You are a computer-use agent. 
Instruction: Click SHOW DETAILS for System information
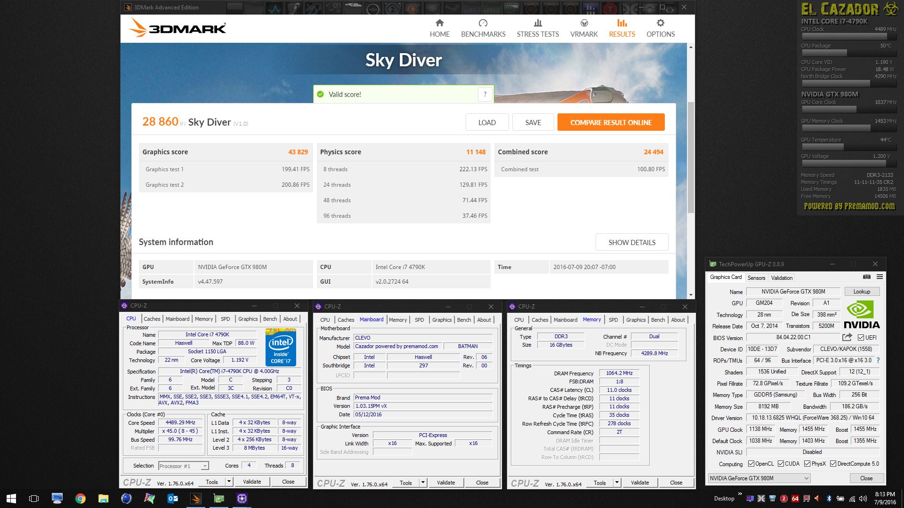coord(632,242)
